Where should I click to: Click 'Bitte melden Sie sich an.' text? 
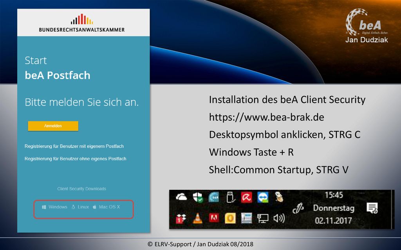[x=81, y=102]
